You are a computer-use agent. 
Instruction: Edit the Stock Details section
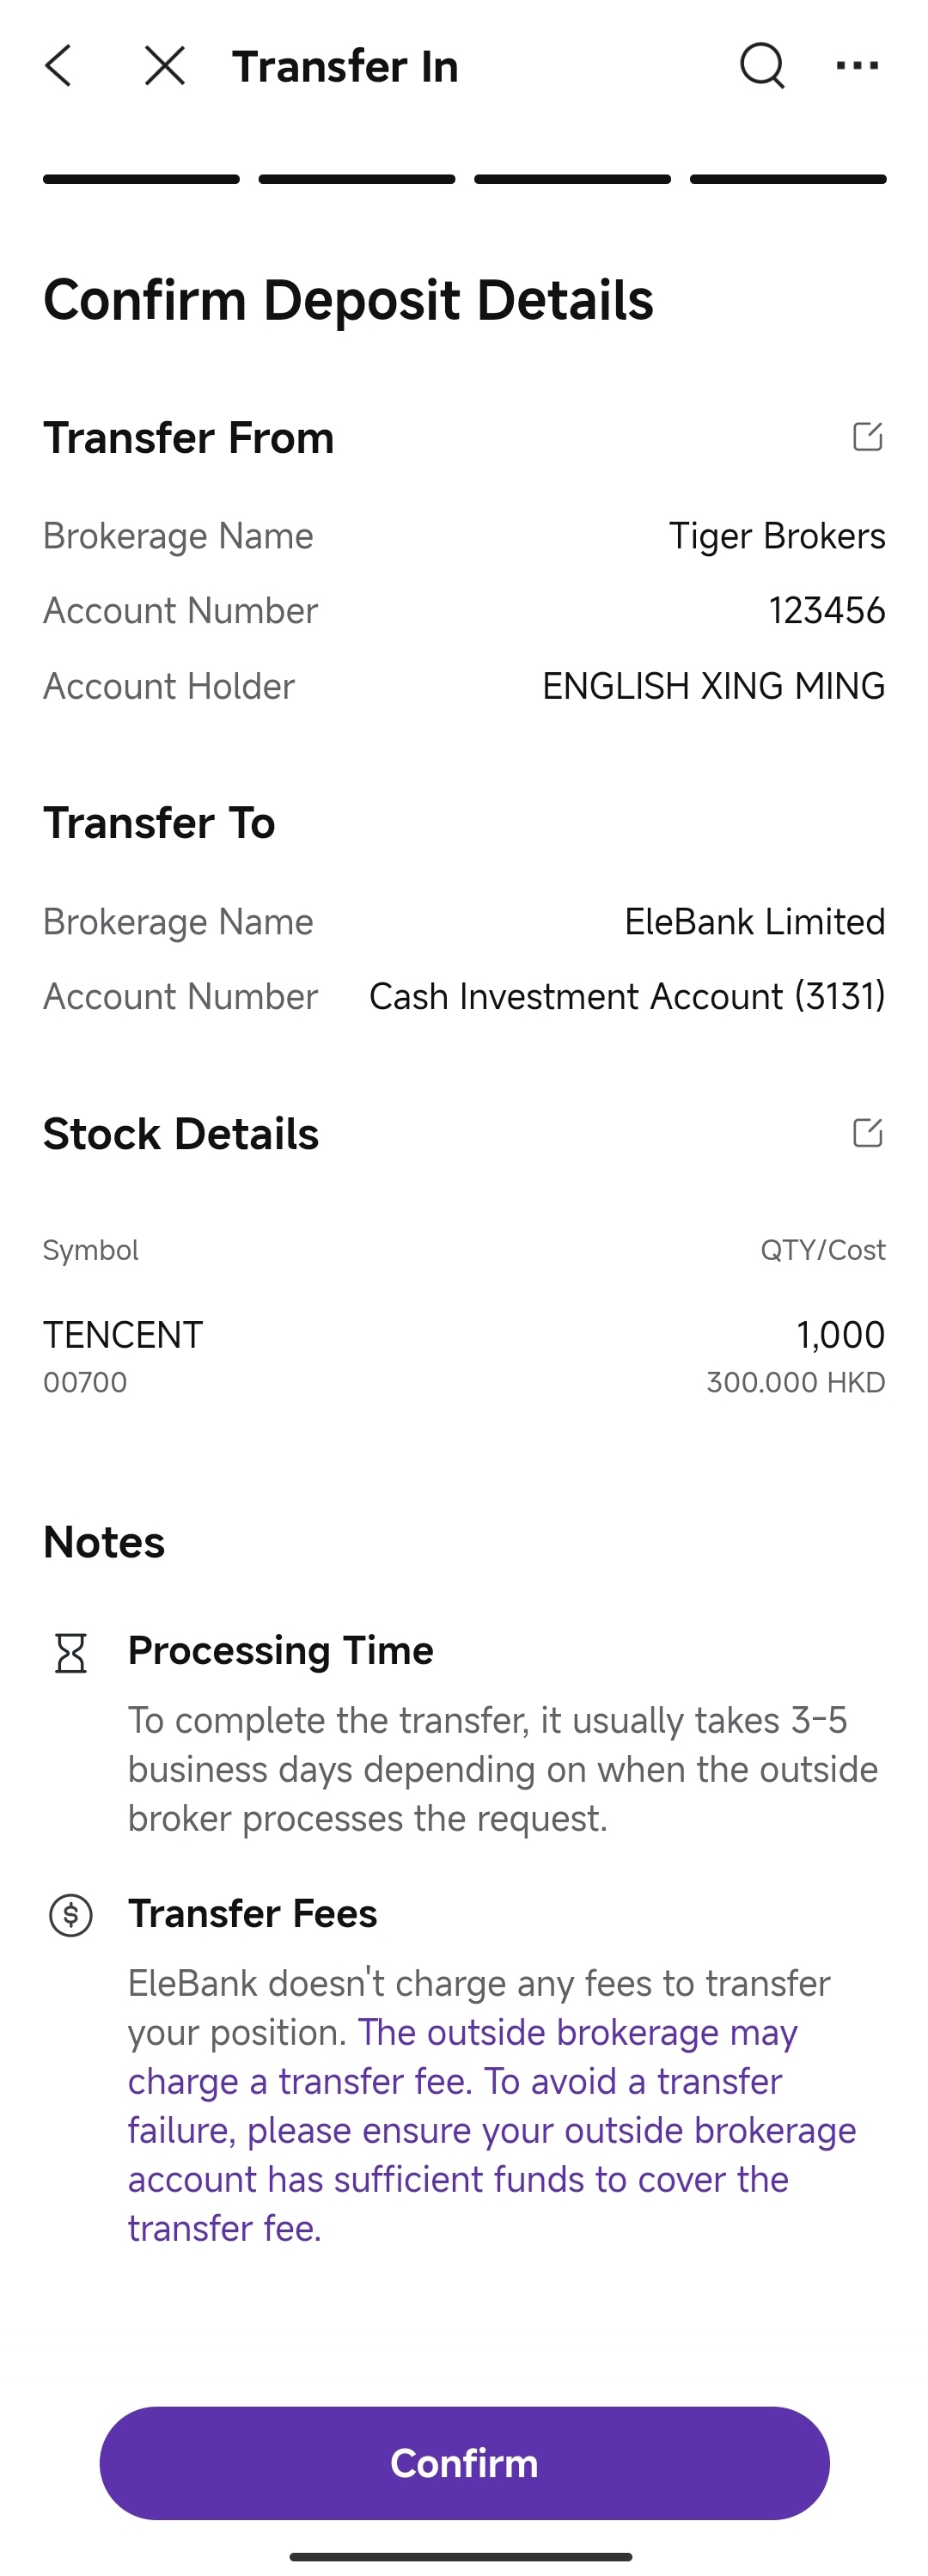click(x=867, y=1133)
